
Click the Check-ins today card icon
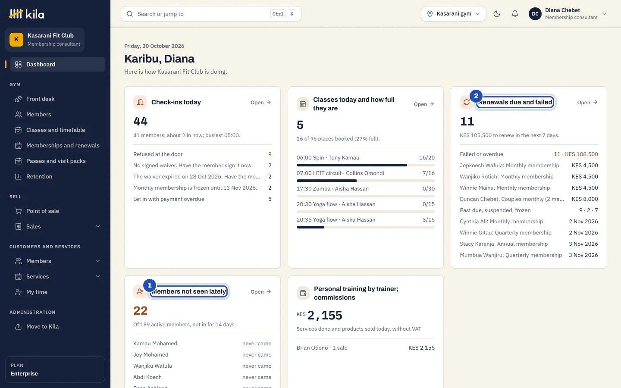coord(140,102)
